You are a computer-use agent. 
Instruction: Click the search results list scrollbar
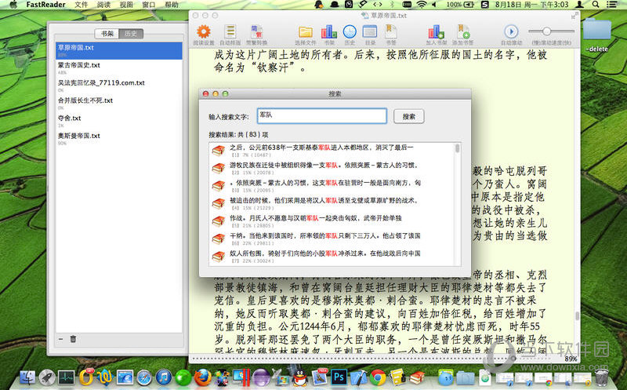coord(457,149)
